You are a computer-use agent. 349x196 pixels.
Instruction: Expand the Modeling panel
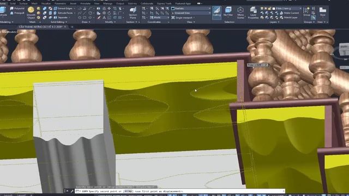click(7, 22)
